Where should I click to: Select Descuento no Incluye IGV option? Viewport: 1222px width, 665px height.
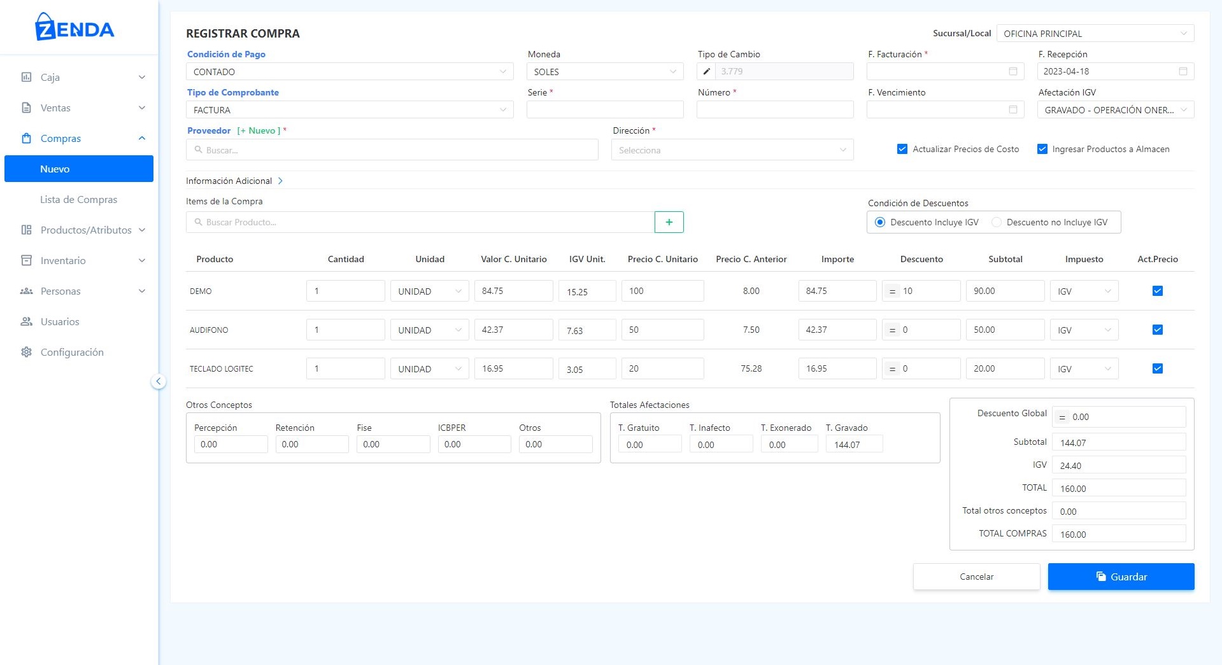coord(997,222)
